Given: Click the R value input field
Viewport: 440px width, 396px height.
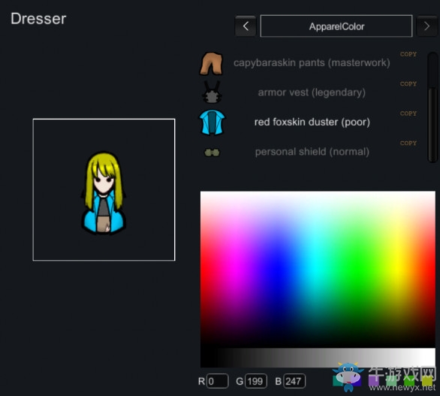Looking at the screenshot, I should pos(218,381).
